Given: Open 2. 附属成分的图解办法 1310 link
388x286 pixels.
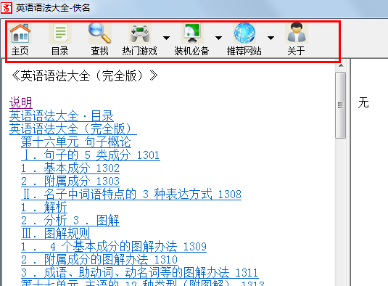Looking at the screenshot, I should tap(99, 259).
